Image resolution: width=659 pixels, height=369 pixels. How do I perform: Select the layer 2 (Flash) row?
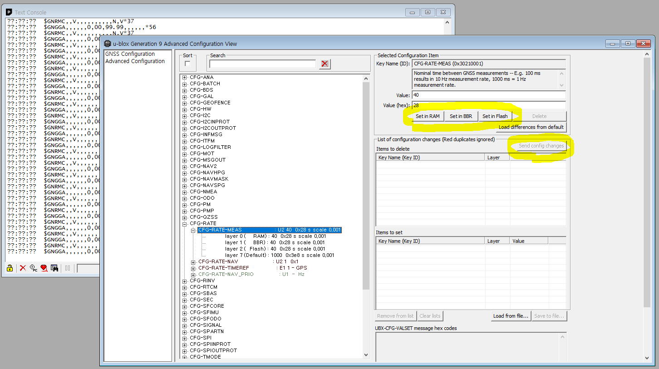tap(275, 249)
